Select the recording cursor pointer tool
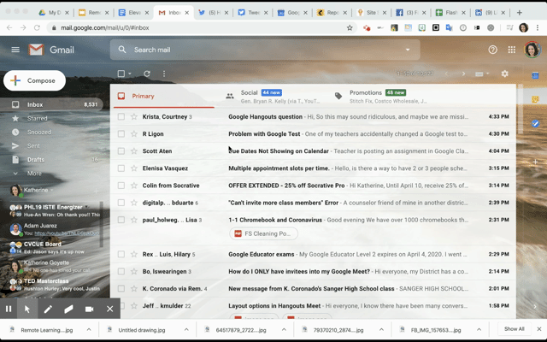 click(x=27, y=309)
